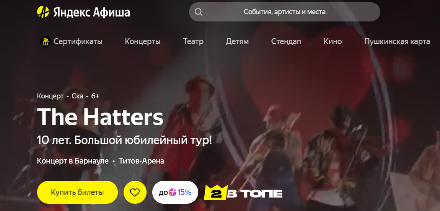Open the Сертификаты section

point(78,42)
